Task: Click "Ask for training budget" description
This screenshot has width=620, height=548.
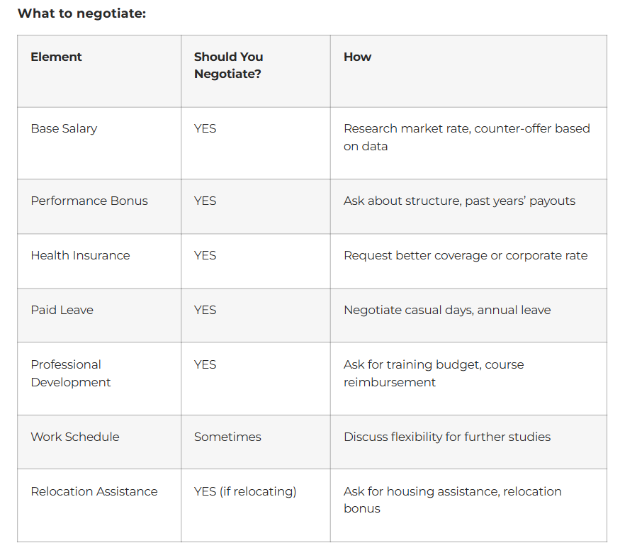Action: (434, 373)
